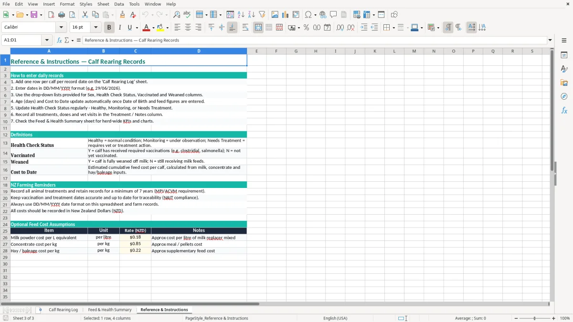573x322 pixels.
Task: Select cell showing $0.85 rate
Action: click(135, 244)
